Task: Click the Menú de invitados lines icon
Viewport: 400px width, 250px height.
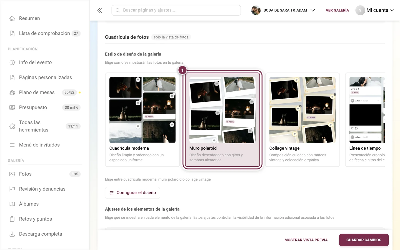Action: [x=12, y=145]
